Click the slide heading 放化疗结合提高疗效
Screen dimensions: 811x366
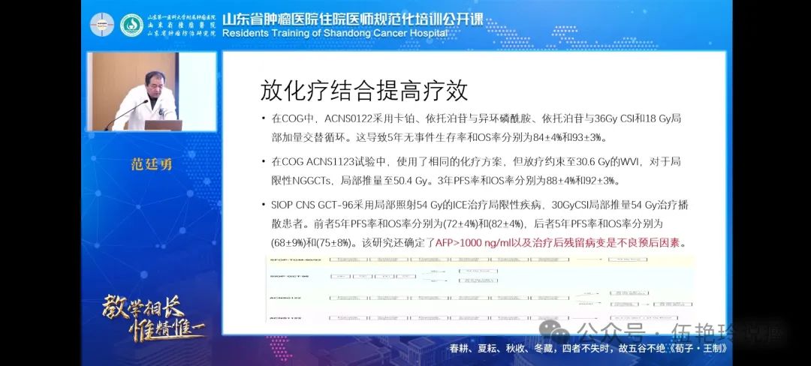pos(363,91)
